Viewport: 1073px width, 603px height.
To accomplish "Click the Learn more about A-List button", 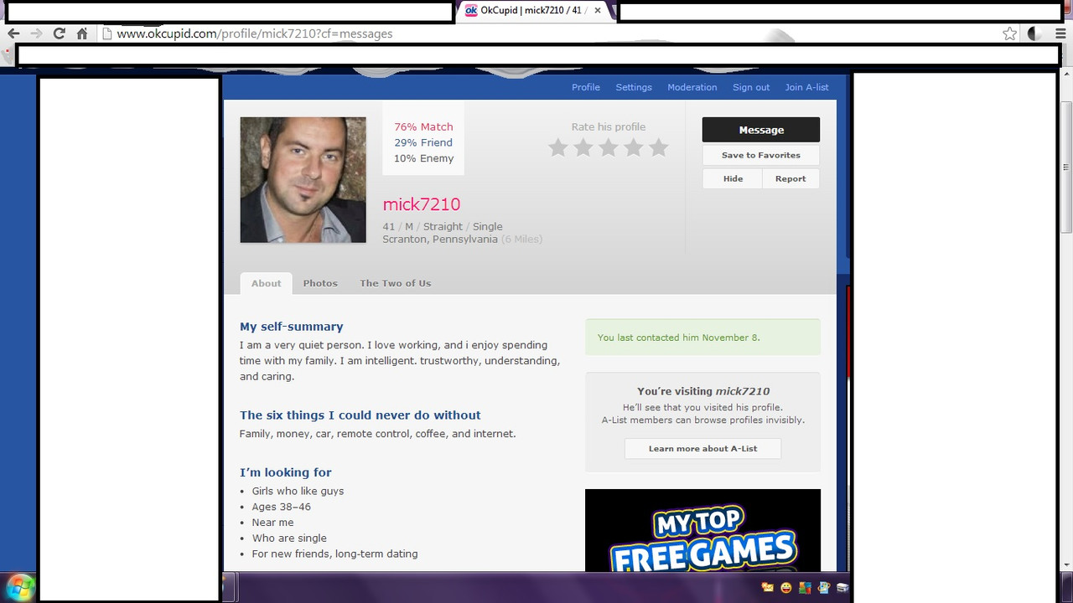I will click(702, 448).
